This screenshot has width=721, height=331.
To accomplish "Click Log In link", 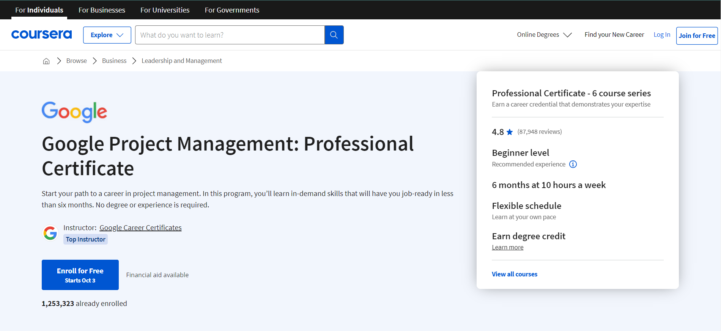I will 662,35.
